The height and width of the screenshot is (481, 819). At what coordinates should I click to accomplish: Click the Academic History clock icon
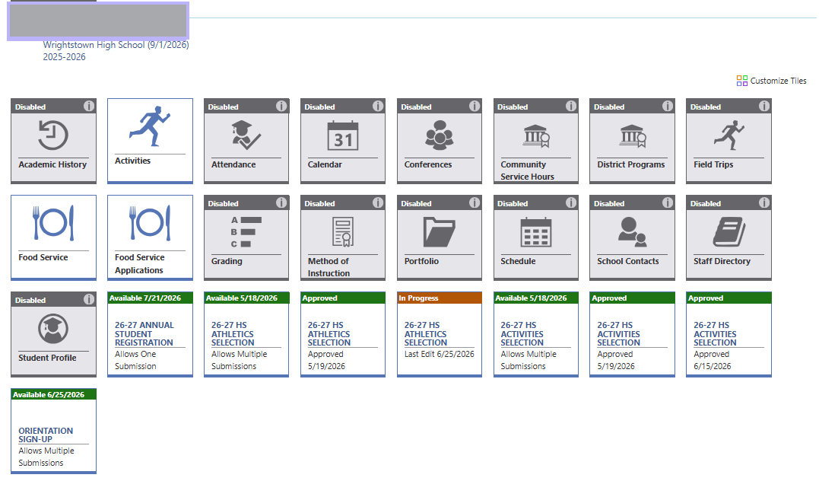coord(53,135)
